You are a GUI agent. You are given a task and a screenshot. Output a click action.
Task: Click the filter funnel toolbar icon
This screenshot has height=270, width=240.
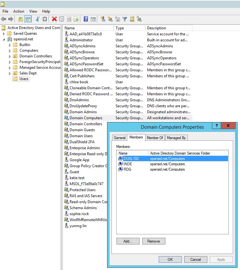tap(124, 19)
